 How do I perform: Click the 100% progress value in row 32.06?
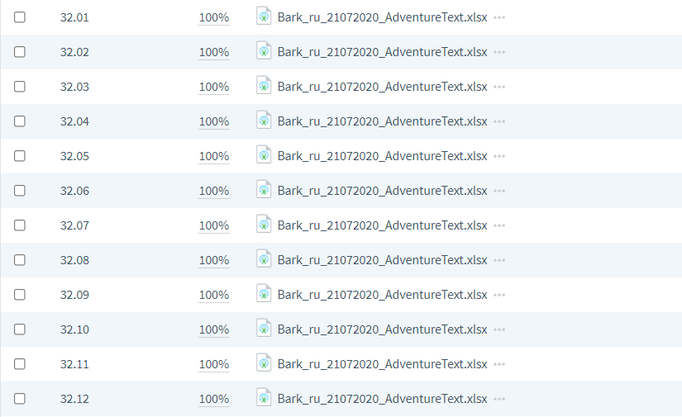tap(213, 191)
